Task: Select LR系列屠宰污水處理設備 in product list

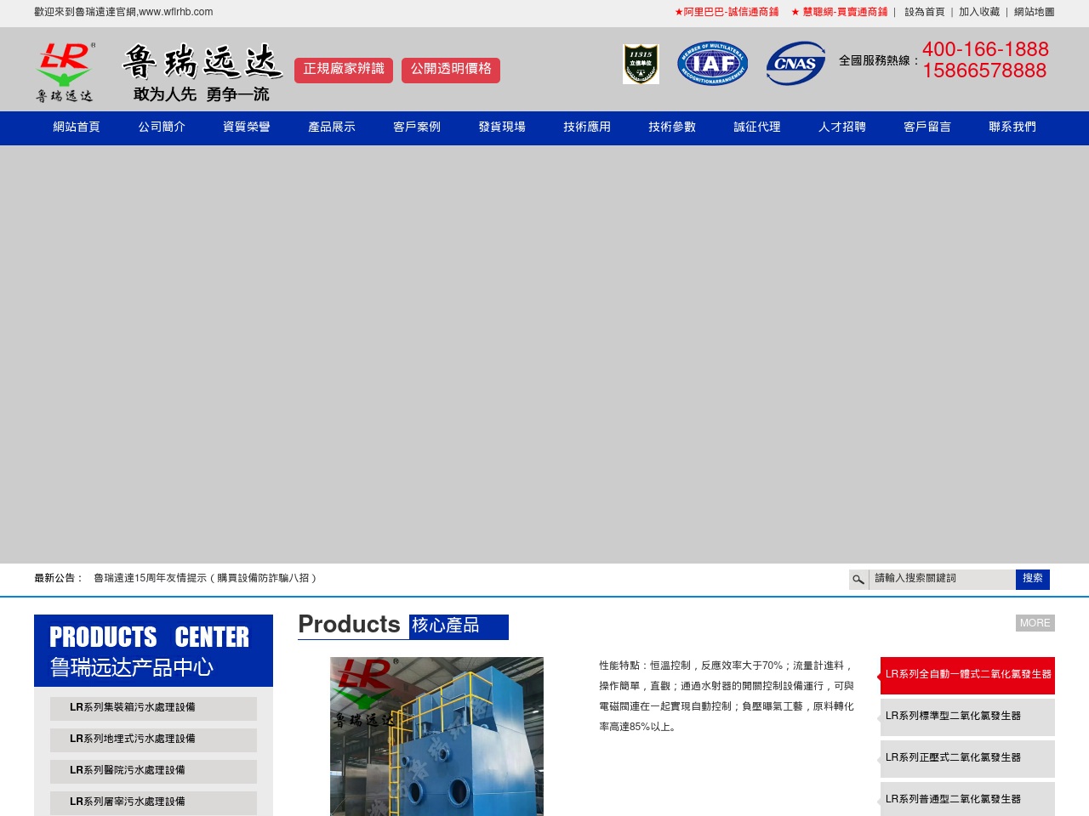Action: (x=153, y=802)
